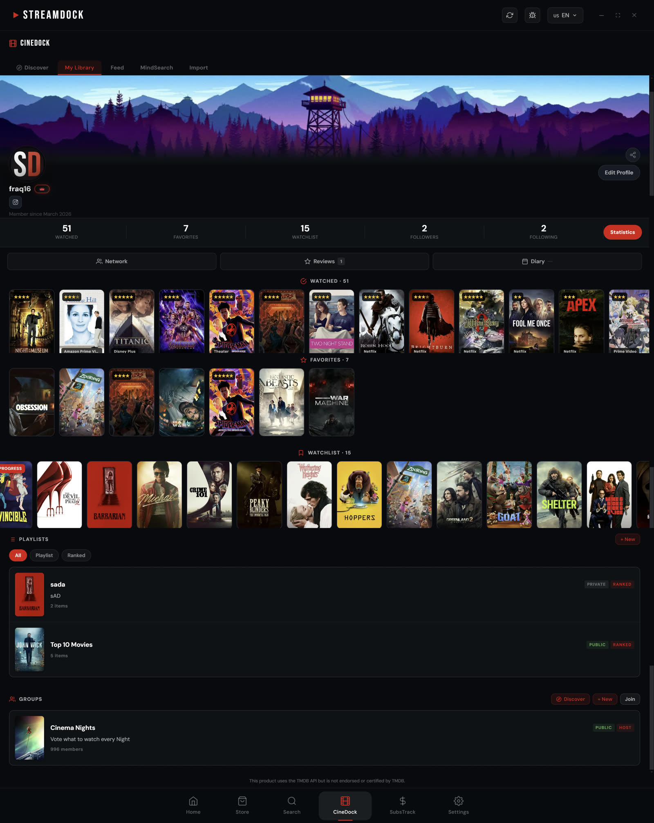This screenshot has width=654, height=823.
Task: Click the SD profile avatar
Action: click(27, 164)
